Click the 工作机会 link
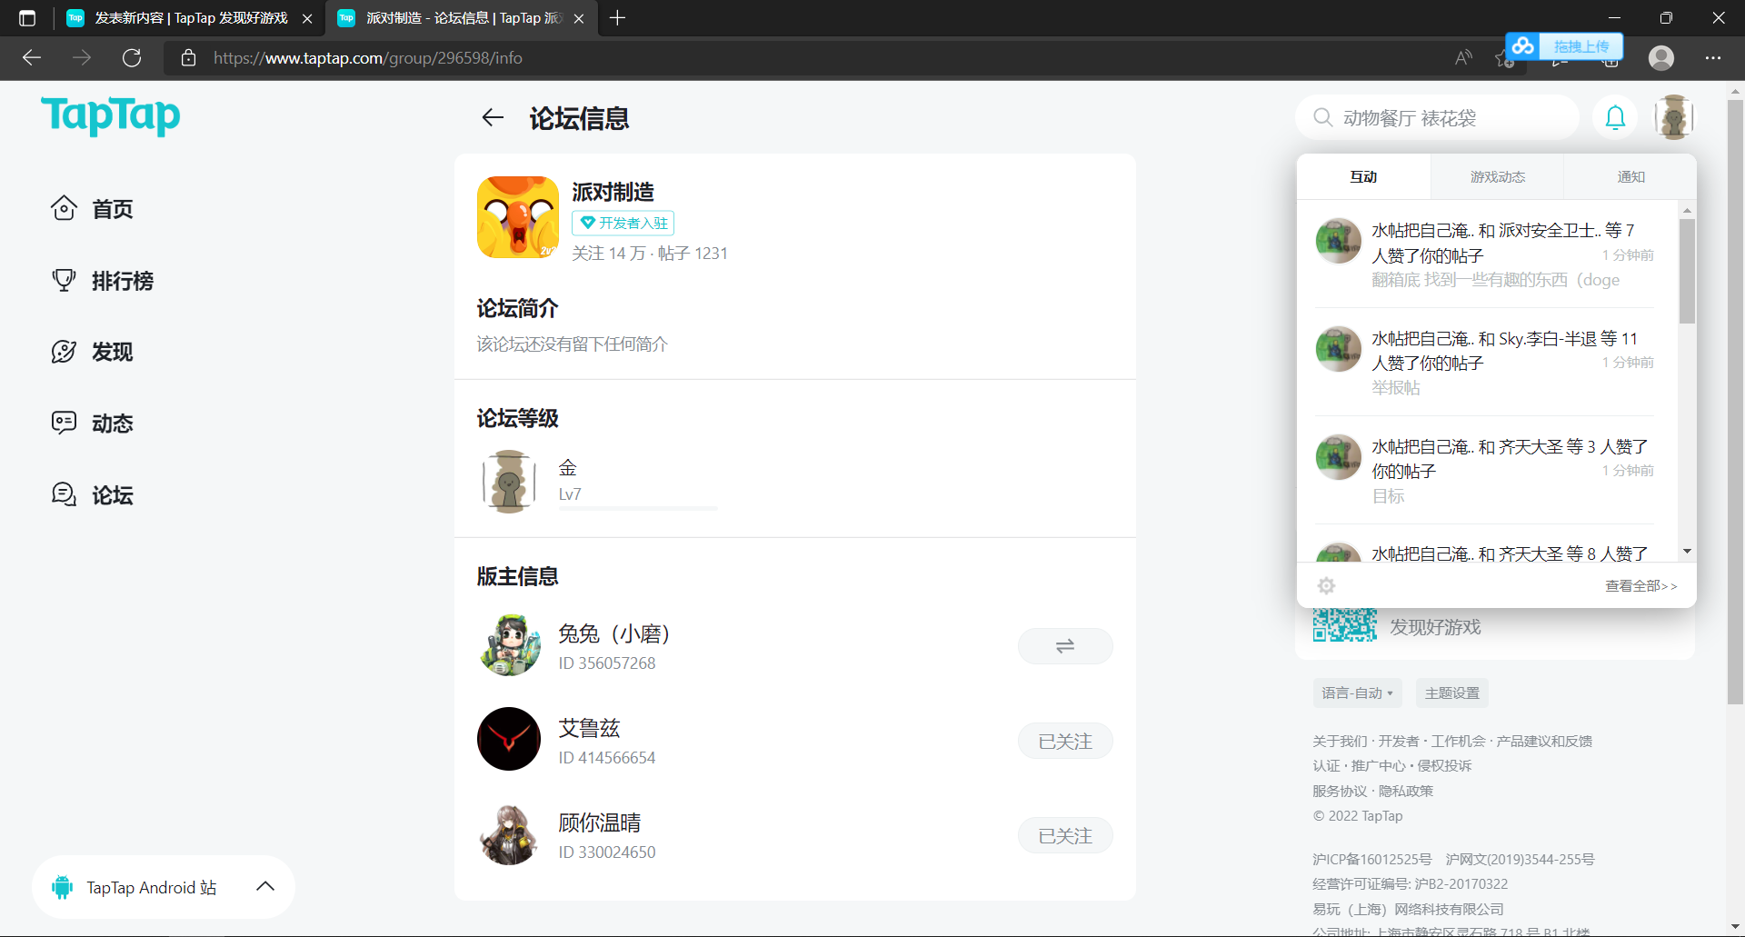This screenshot has width=1745, height=937. pos(1458,741)
